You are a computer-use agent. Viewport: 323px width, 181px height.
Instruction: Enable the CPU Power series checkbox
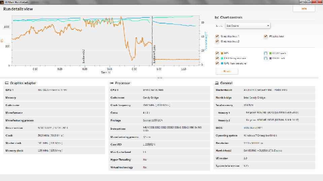click(266, 53)
